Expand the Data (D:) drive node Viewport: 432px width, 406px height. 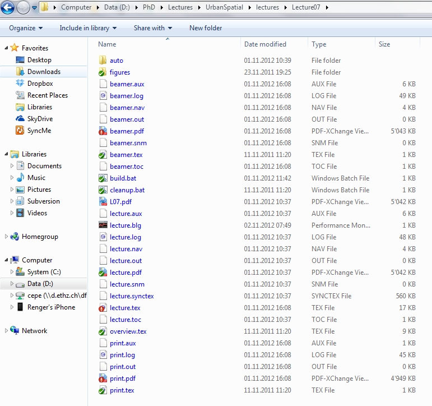(x=12, y=283)
